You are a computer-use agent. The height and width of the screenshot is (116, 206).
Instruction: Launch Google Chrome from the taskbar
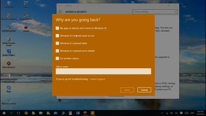click(26, 113)
